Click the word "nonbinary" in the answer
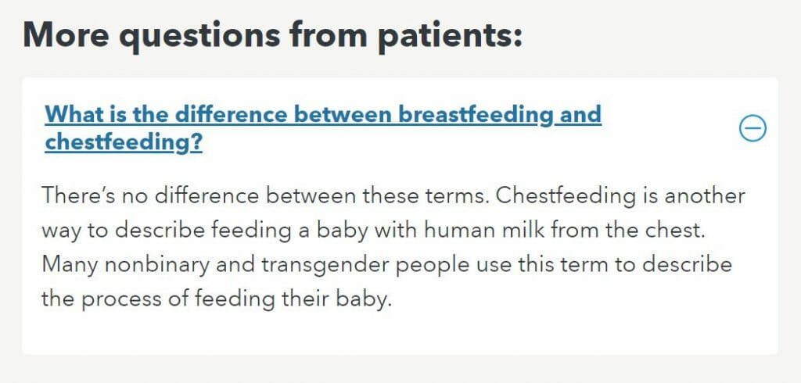 tap(154, 265)
